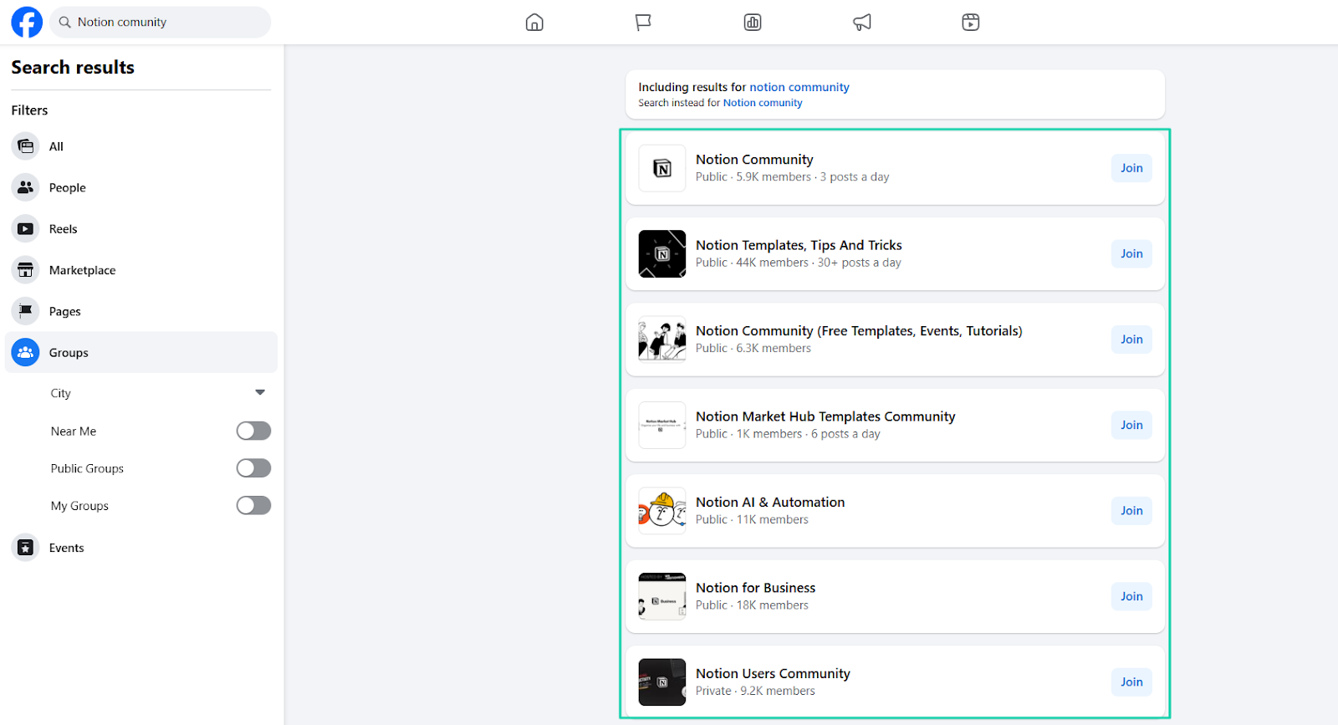
Task: Select the Pages filter icon in sidebar
Action: pyautogui.click(x=26, y=311)
